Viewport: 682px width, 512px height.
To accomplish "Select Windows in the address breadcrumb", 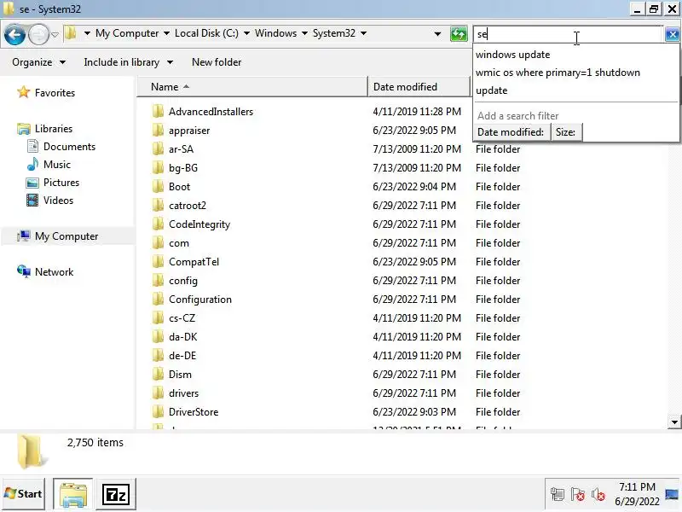I will [x=275, y=33].
